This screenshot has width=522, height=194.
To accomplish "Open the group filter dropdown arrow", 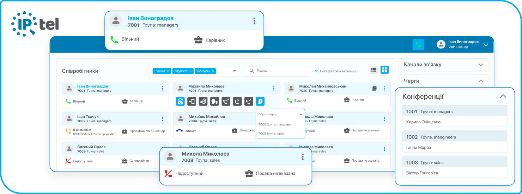I will click(235, 71).
